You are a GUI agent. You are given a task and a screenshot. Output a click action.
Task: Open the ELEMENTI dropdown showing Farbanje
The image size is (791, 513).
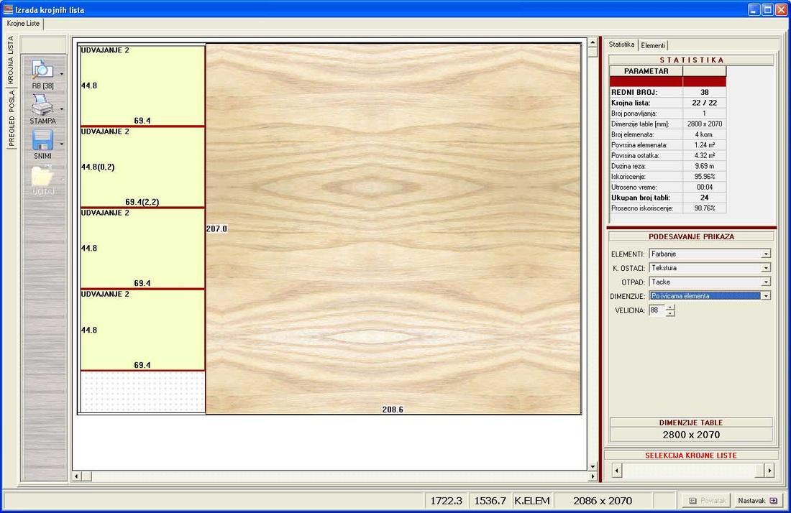767,253
